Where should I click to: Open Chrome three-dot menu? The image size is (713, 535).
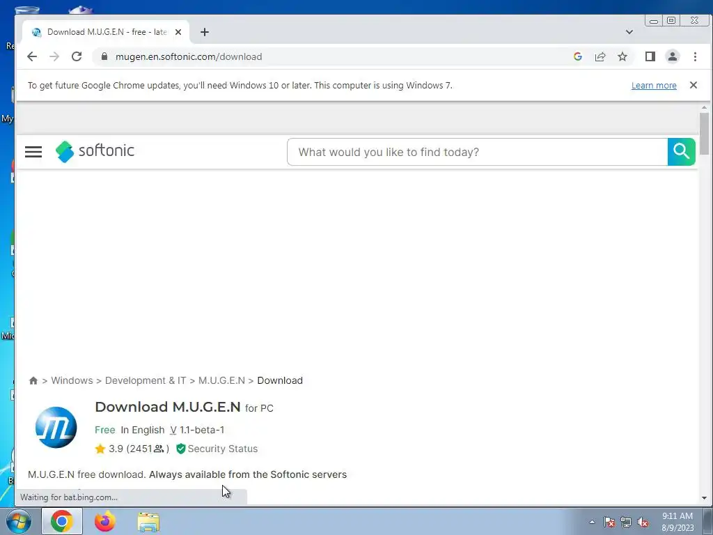coord(695,56)
